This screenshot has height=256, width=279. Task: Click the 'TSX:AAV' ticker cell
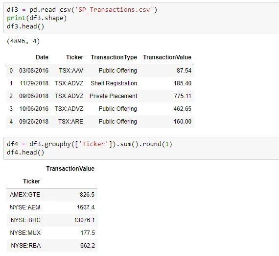coord(71,71)
